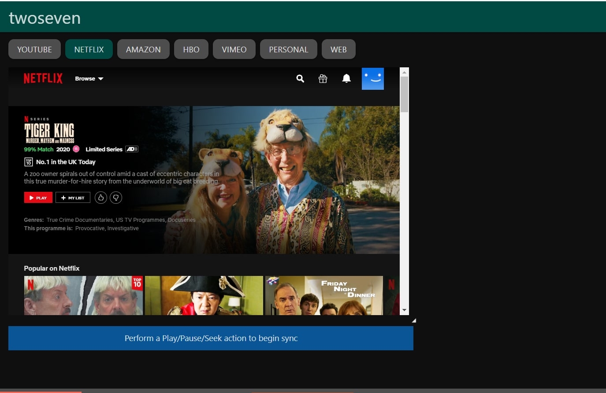Open the Netflix gift box icon
The image size is (606, 393).
coord(323,79)
